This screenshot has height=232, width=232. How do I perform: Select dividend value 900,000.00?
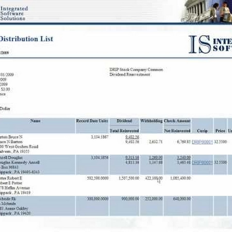click(130, 199)
